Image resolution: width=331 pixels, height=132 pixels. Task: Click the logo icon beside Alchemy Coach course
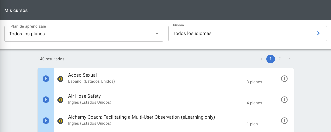point(60,121)
